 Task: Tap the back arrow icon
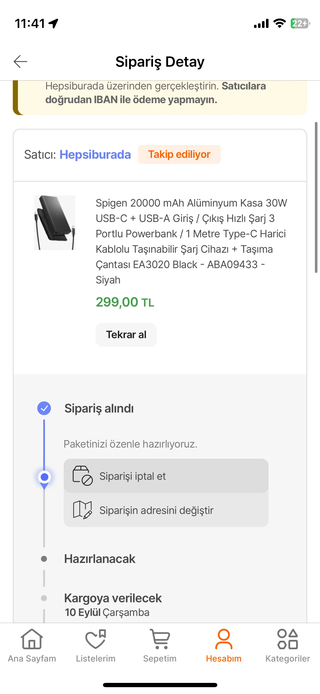[x=20, y=62]
